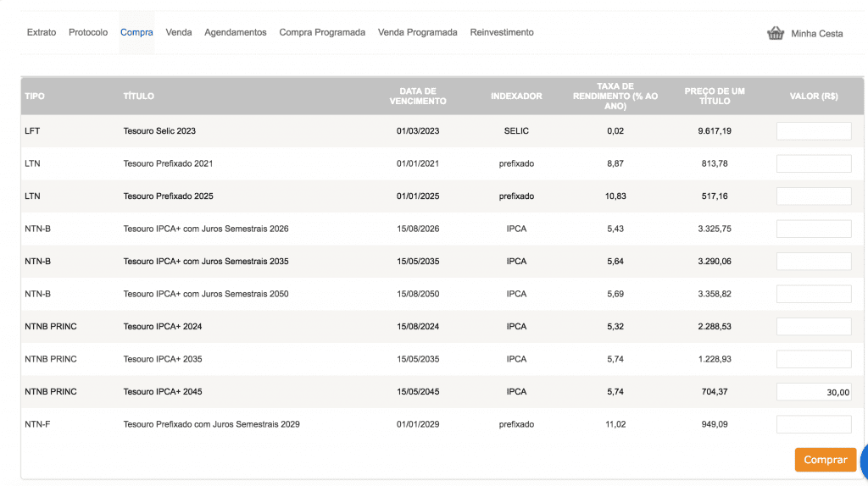The width and height of the screenshot is (868, 486).
Task: Click the orange Comprar button
Action: tap(826, 460)
